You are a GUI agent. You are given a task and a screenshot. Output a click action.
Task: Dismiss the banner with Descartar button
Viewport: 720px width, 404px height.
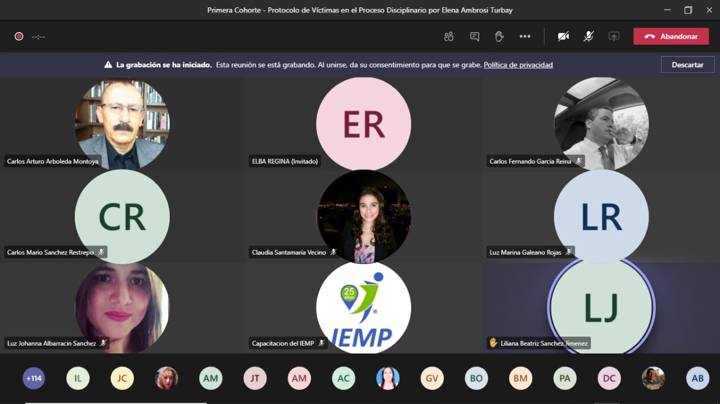[x=687, y=65]
